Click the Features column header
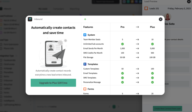Viewport: 192px width, 112px height. point(88,27)
